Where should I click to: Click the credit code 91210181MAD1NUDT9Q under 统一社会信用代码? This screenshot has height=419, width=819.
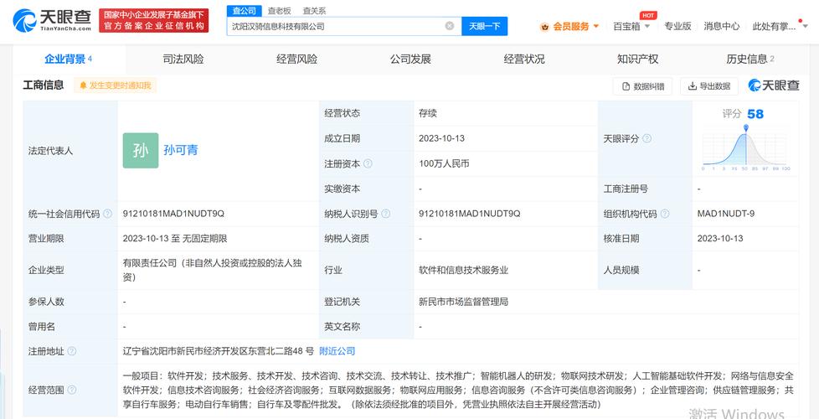coord(173,214)
